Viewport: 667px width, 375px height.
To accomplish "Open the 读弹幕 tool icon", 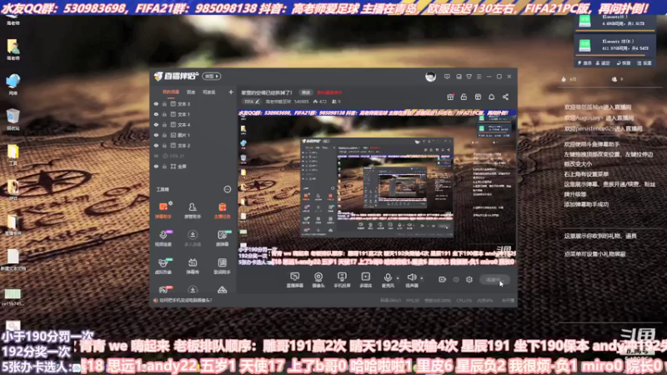I will pos(222,237).
